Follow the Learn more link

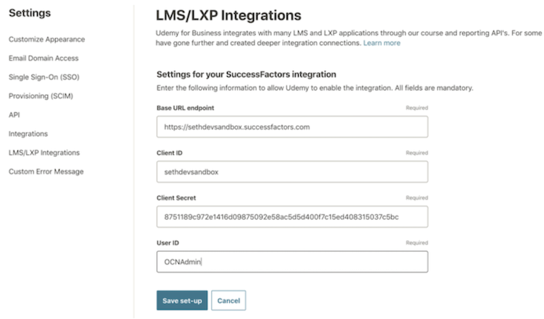click(382, 43)
